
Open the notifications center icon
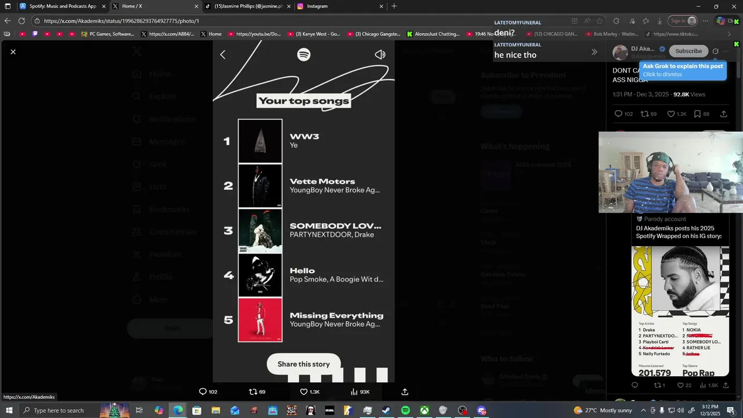[x=731, y=410]
